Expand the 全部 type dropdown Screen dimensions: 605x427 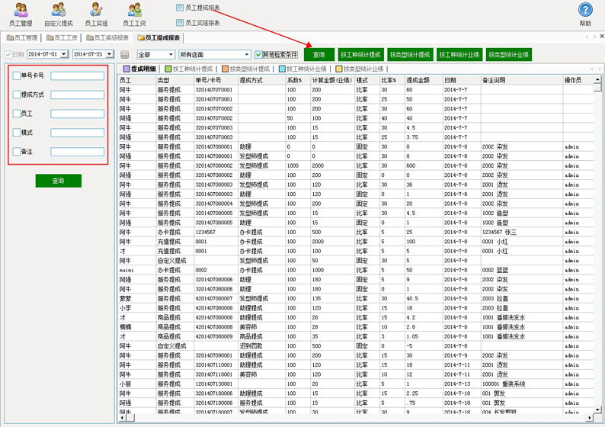point(171,55)
